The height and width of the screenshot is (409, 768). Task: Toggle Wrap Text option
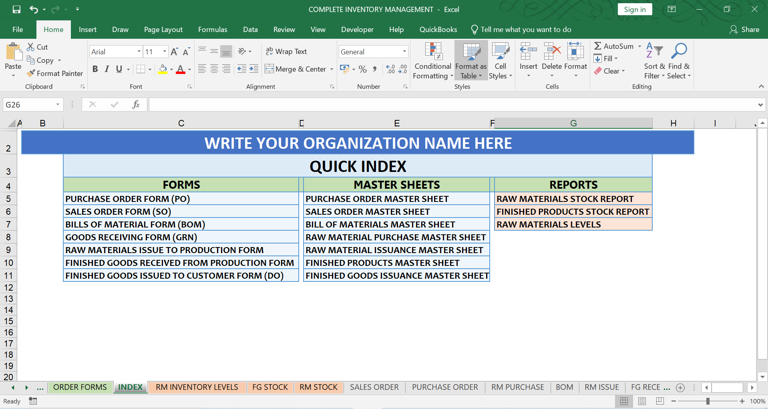(x=286, y=51)
